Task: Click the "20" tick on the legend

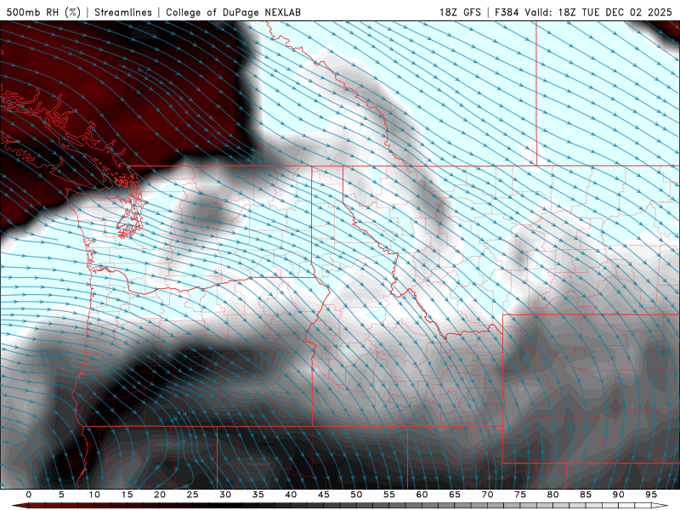Action: click(x=160, y=495)
